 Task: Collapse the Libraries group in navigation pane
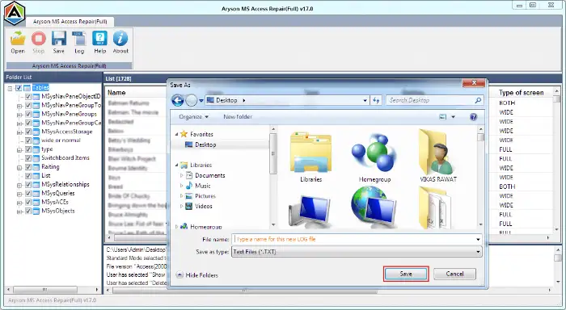[176, 165]
